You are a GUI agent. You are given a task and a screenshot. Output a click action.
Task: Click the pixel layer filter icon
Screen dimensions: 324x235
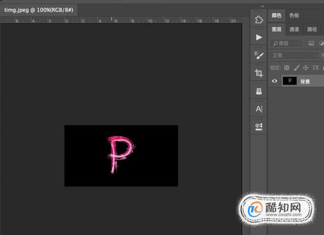pos(311,43)
